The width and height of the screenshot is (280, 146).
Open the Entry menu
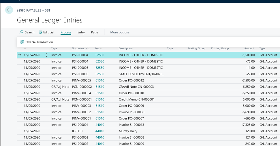[x=81, y=32]
